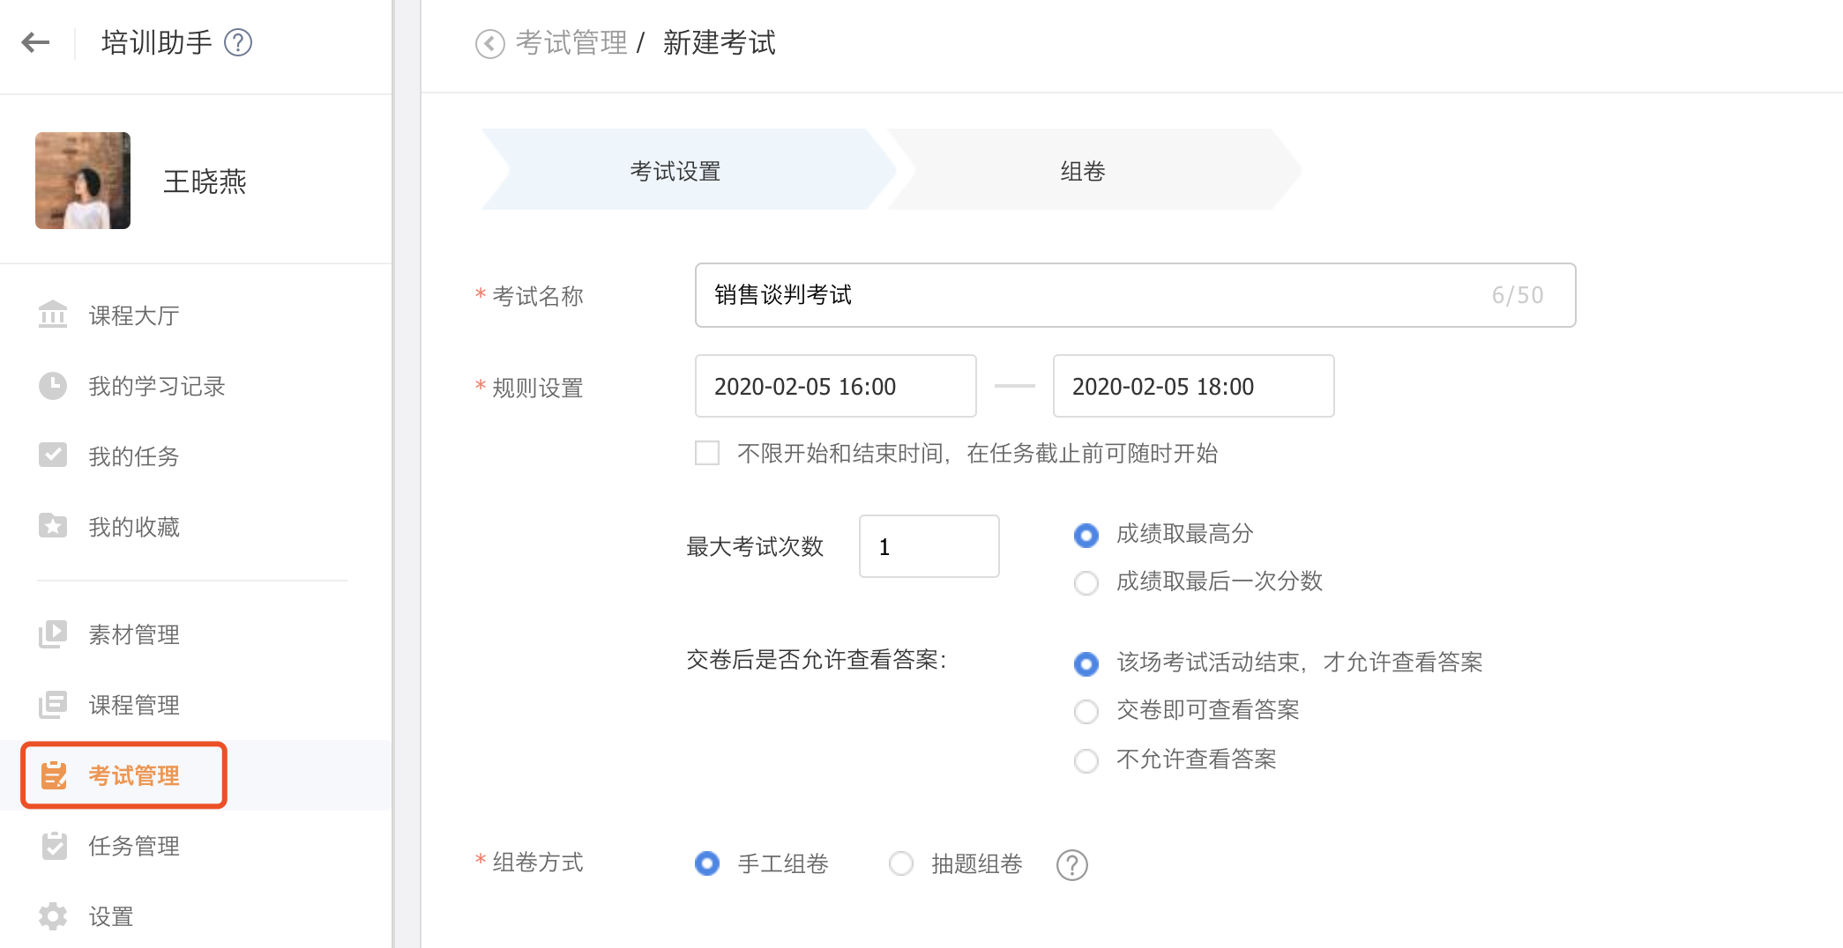Open 任务管理 in the sidebar

pos(134,846)
